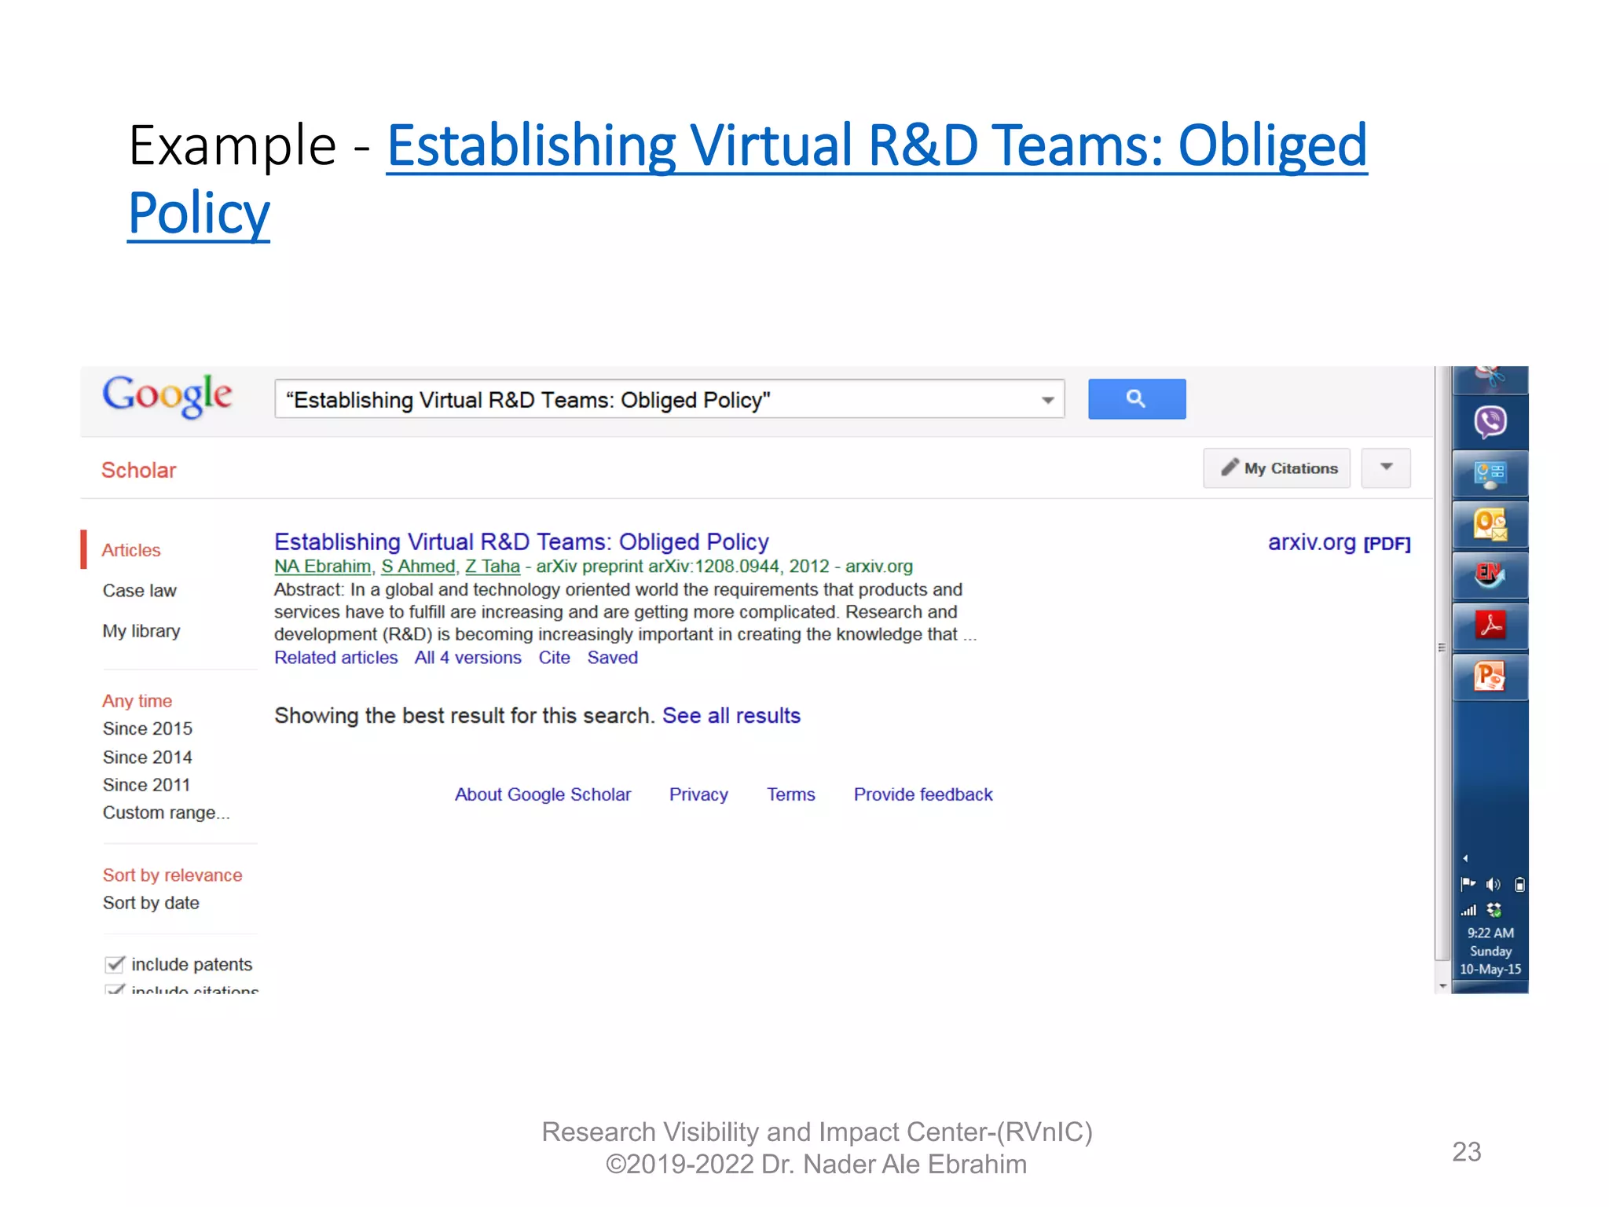Open author link Z Taha

pos(493,566)
